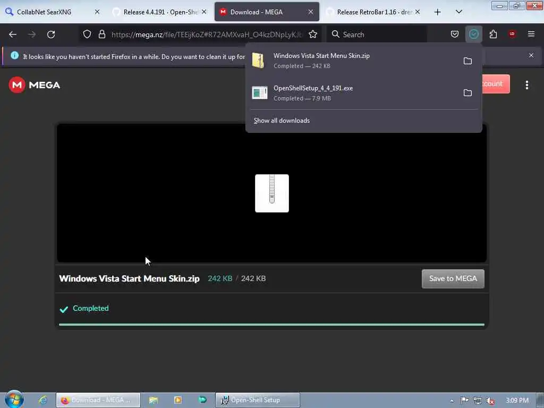Close the CollabNet SearXNG tab
The image size is (544, 408).
point(97,12)
